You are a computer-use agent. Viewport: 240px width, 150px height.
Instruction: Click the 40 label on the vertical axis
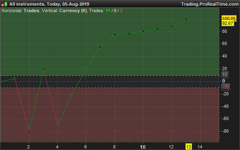pyautogui.click(x=225, y=56)
